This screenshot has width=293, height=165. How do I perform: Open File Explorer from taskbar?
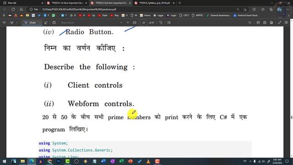(22, 161)
